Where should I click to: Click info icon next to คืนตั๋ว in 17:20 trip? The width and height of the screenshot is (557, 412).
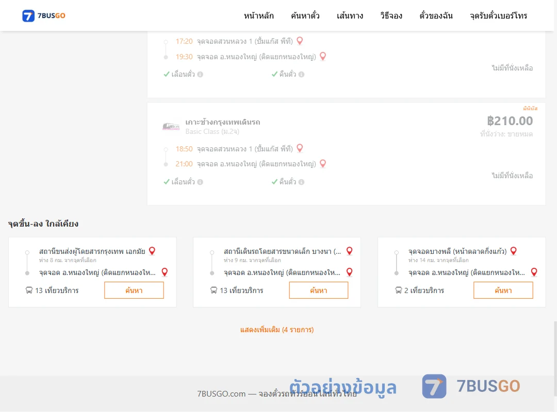point(302,74)
